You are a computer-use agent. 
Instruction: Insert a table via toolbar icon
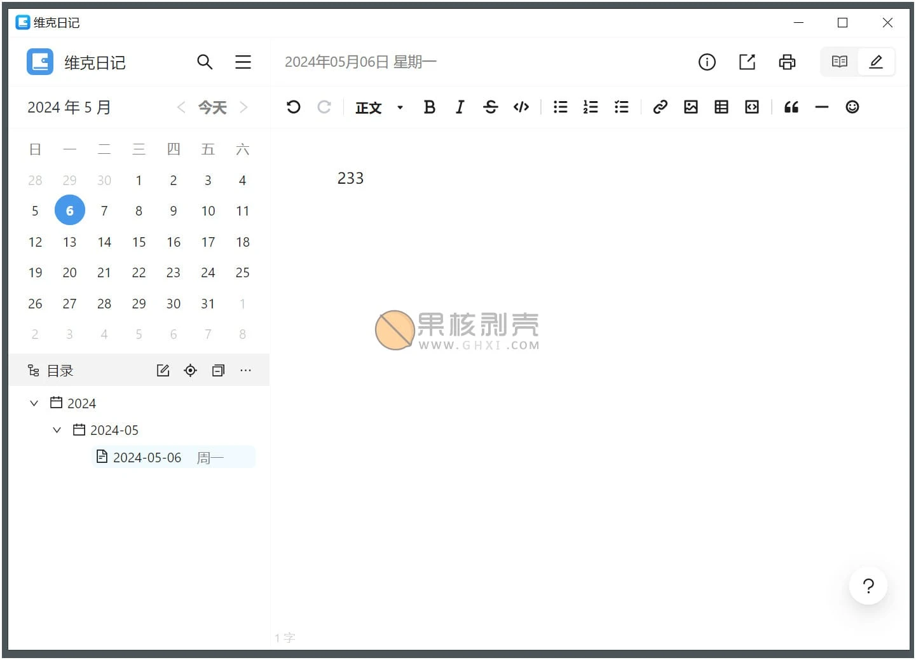(721, 107)
